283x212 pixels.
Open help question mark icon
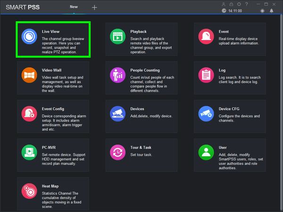click(247, 4)
